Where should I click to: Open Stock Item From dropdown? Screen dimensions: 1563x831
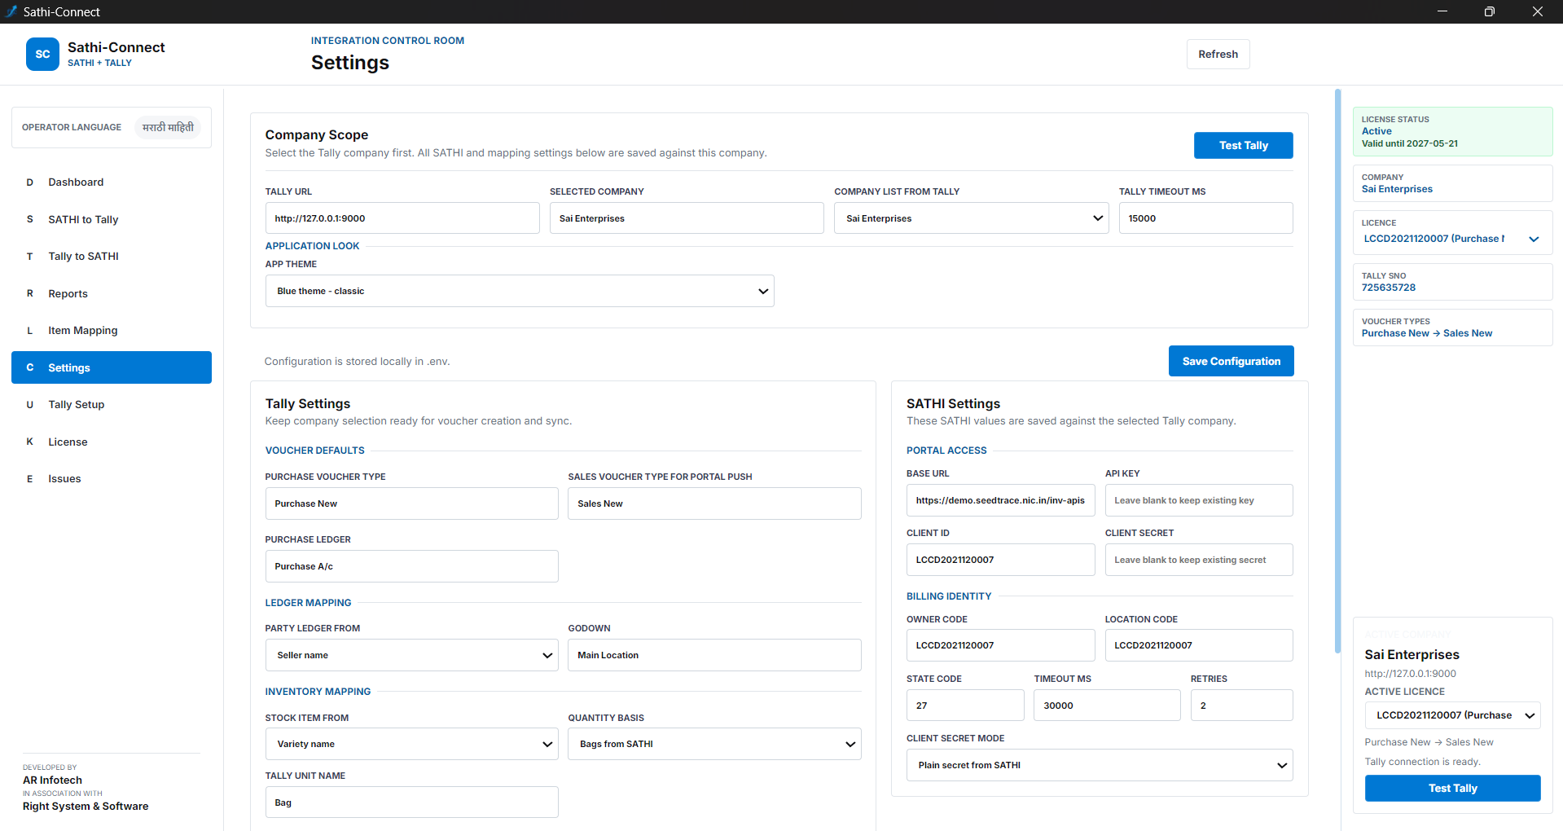(411, 744)
